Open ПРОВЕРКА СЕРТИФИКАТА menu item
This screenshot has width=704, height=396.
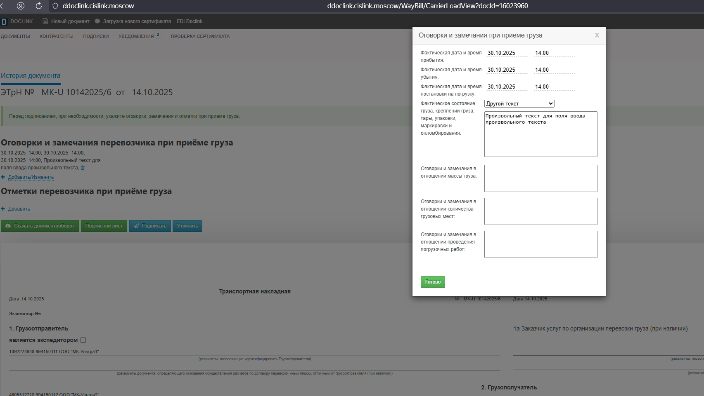[200, 36]
